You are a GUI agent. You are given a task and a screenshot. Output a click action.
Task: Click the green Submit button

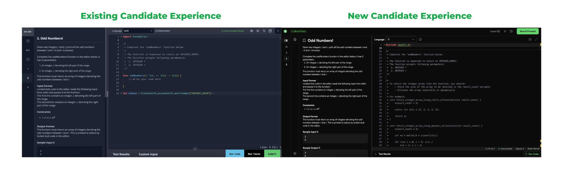click(272, 154)
